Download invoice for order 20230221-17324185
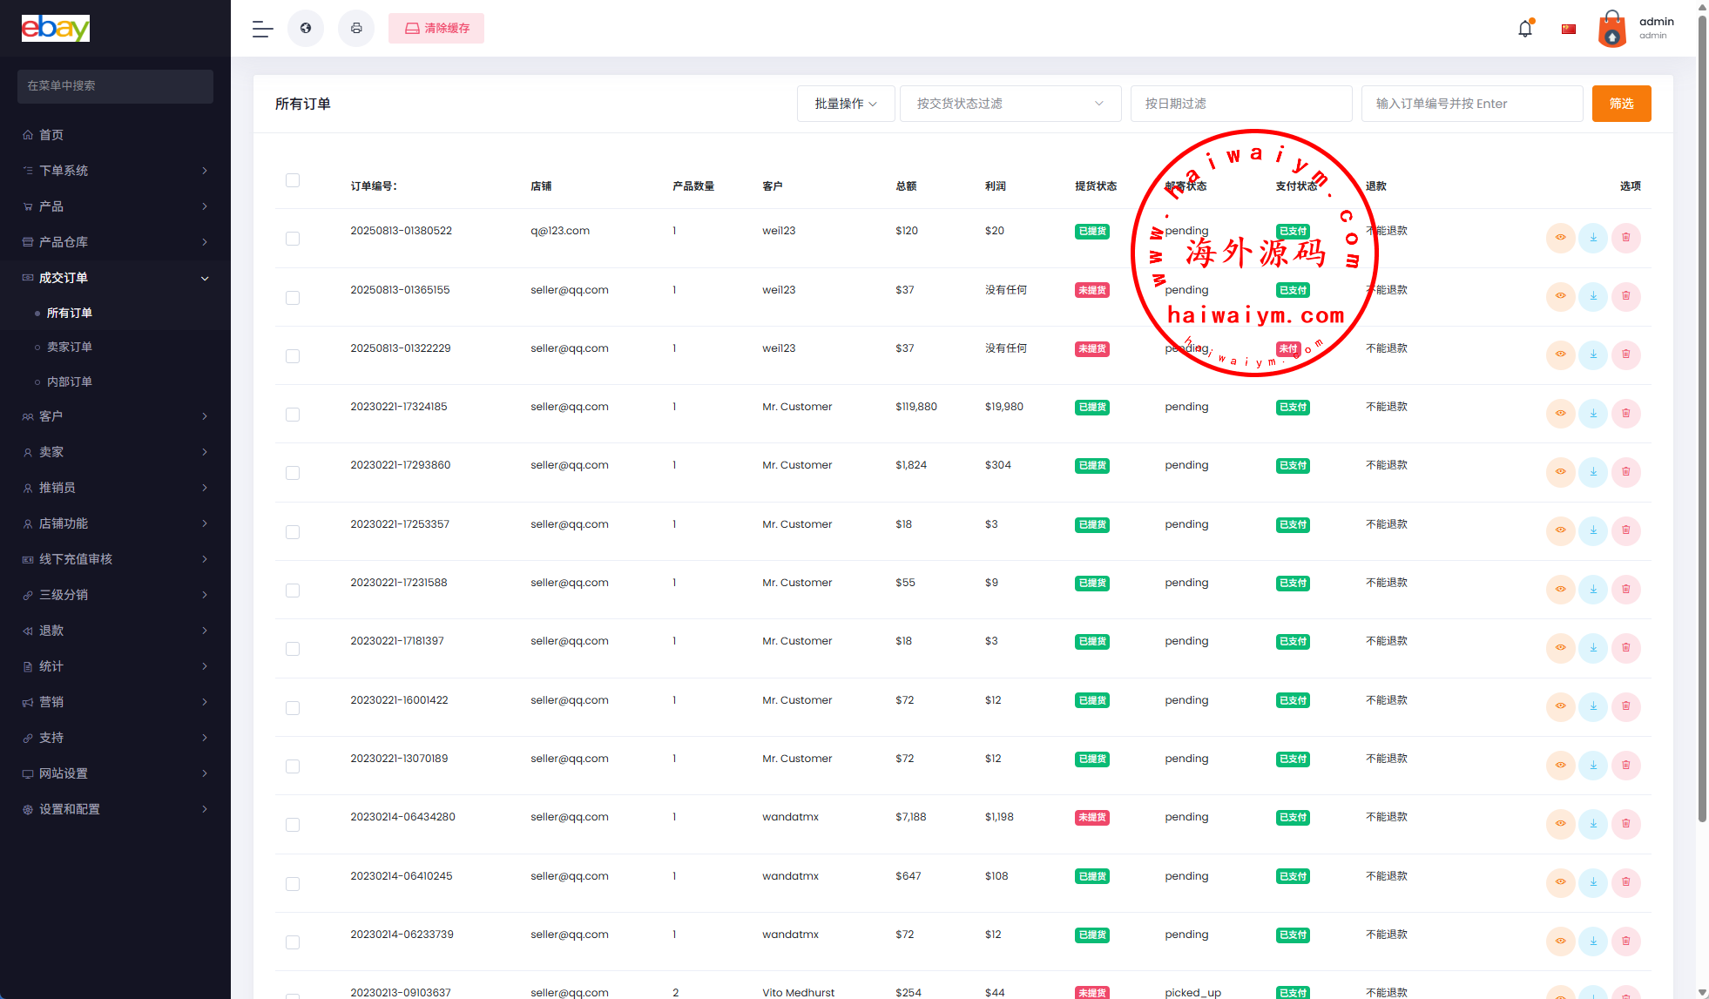1709x999 pixels. tap(1593, 414)
